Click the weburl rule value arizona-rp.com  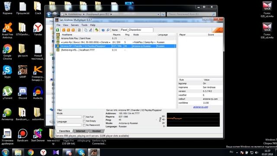pos(210,99)
